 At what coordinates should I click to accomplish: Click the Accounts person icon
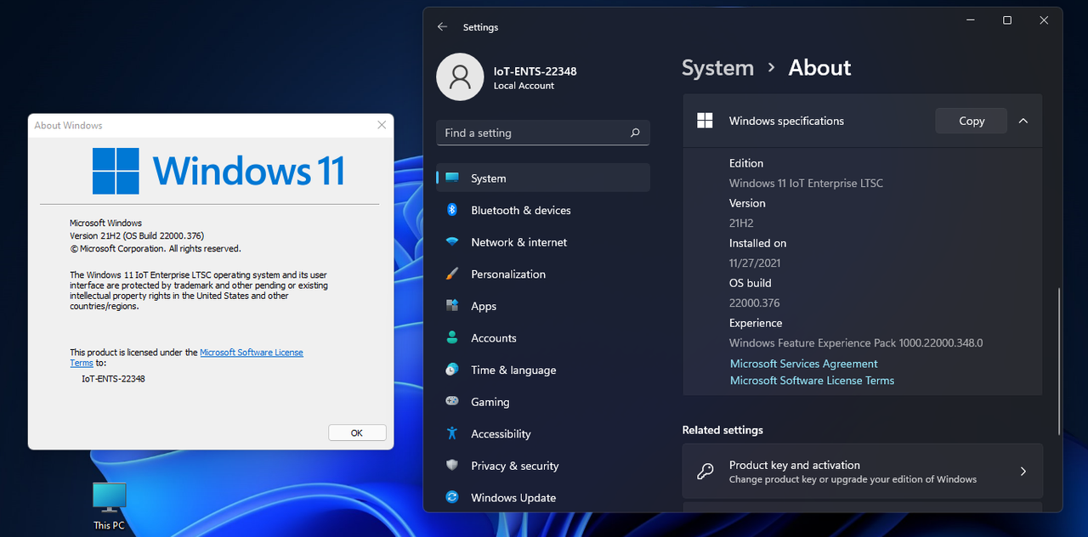[x=452, y=337]
